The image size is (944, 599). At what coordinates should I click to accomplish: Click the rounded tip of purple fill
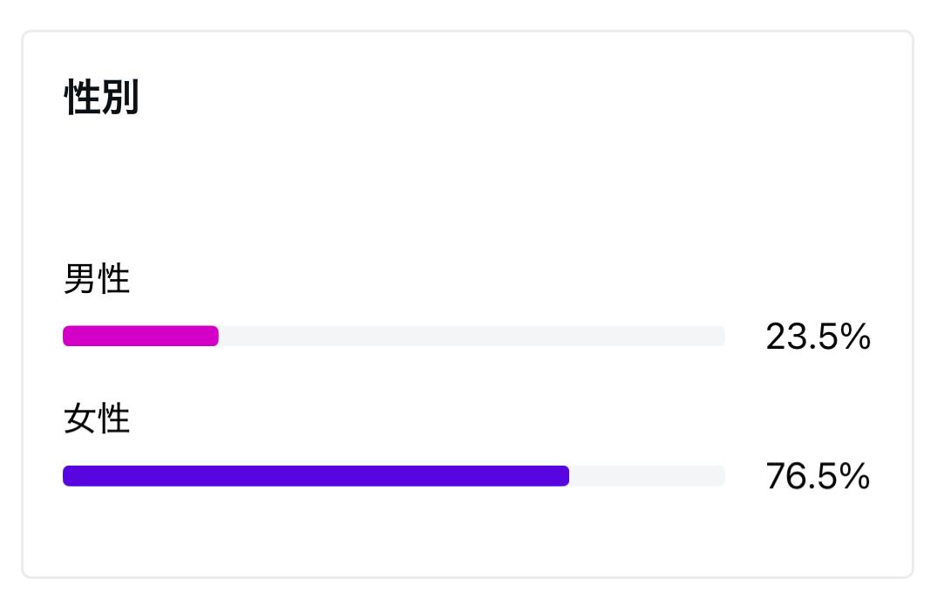(x=564, y=475)
